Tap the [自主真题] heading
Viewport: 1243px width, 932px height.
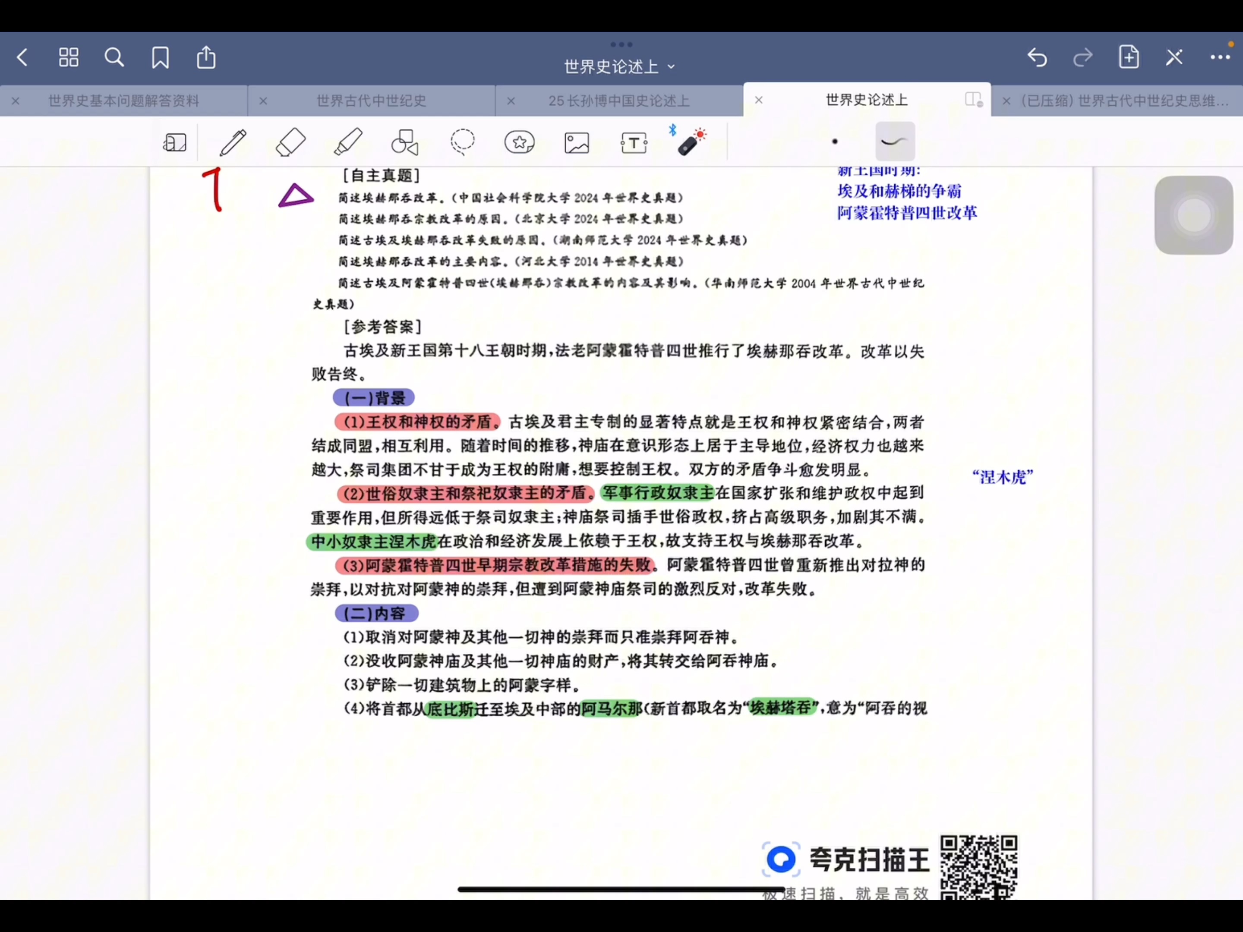[382, 176]
